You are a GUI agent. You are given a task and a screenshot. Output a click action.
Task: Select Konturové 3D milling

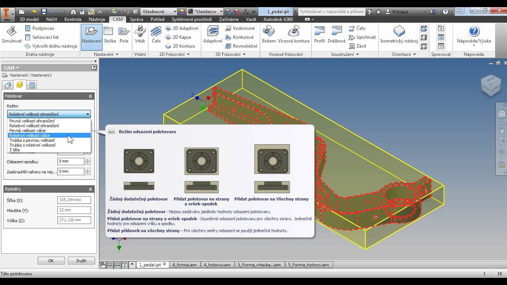point(240,37)
